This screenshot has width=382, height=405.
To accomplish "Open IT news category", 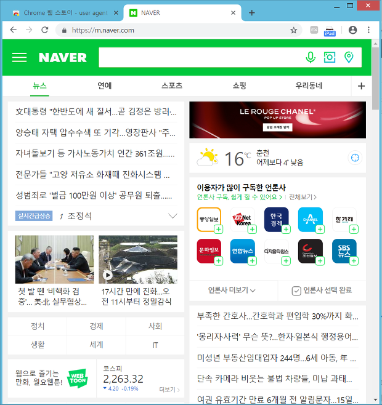I will [x=155, y=345].
